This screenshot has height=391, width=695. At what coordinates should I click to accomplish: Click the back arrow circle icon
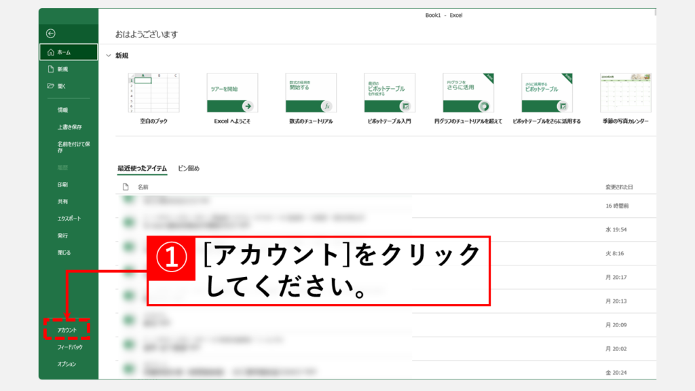[x=50, y=33]
